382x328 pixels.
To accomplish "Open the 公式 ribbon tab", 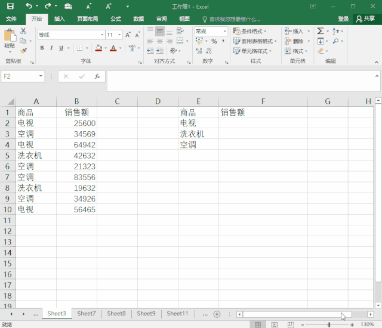I will pos(115,18).
